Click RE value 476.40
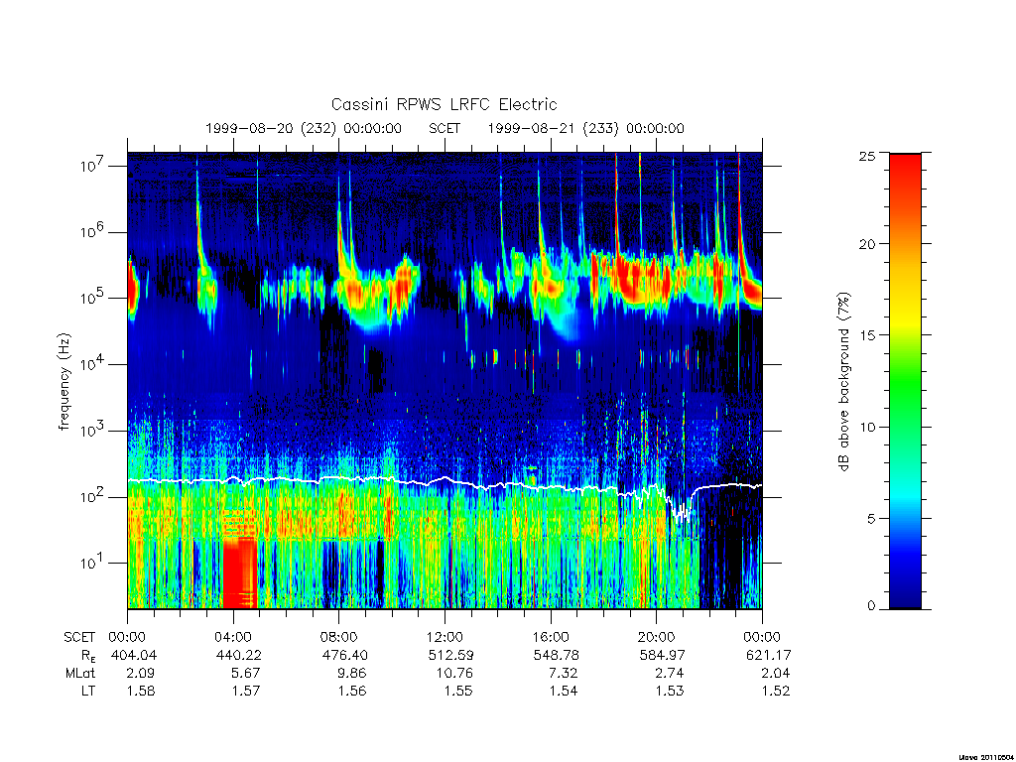Viewport: 1016px width, 762px height. [x=344, y=655]
